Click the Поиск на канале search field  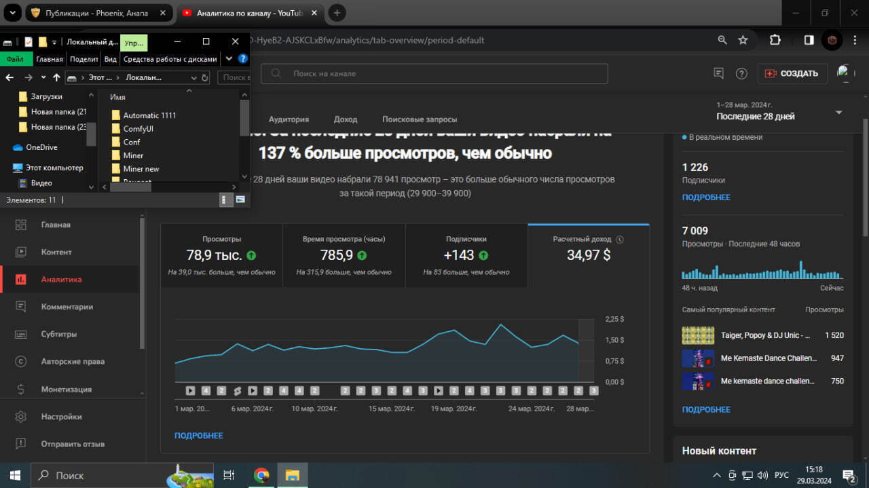(x=434, y=73)
